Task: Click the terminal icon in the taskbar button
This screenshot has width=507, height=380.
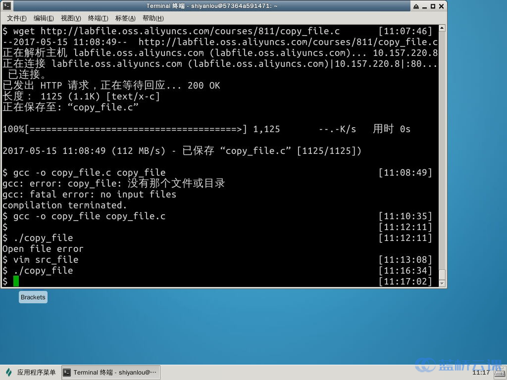Action: (67, 373)
